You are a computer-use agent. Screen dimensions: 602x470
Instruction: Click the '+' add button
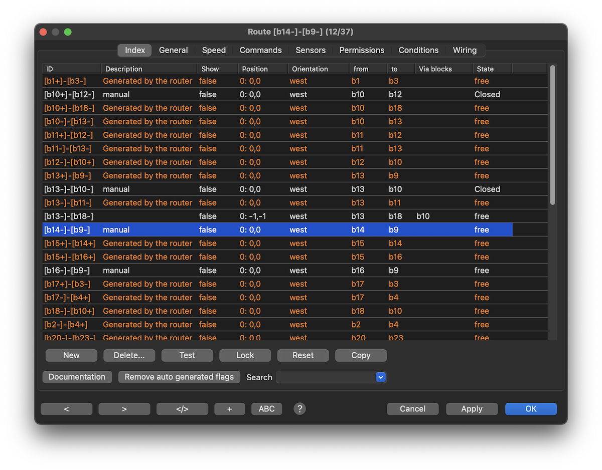[230, 409]
